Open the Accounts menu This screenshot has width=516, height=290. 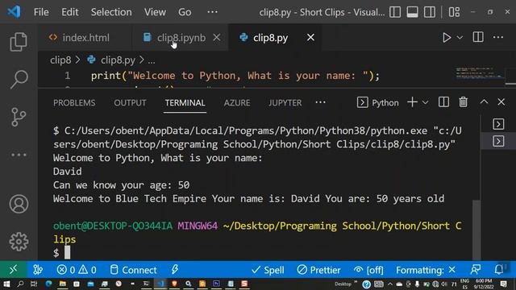(x=19, y=204)
